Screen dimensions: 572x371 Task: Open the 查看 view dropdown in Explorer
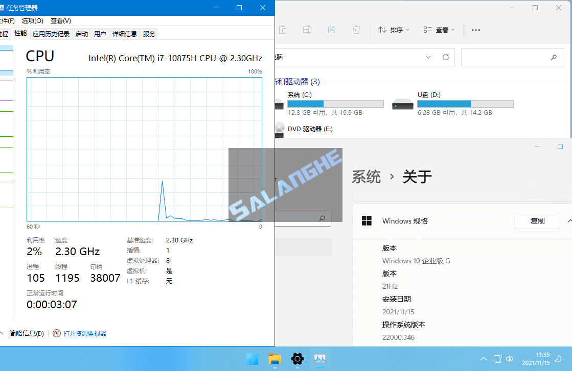pos(439,30)
